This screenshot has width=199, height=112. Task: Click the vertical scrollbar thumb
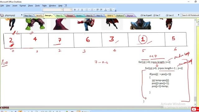pyautogui.click(x=195, y=99)
